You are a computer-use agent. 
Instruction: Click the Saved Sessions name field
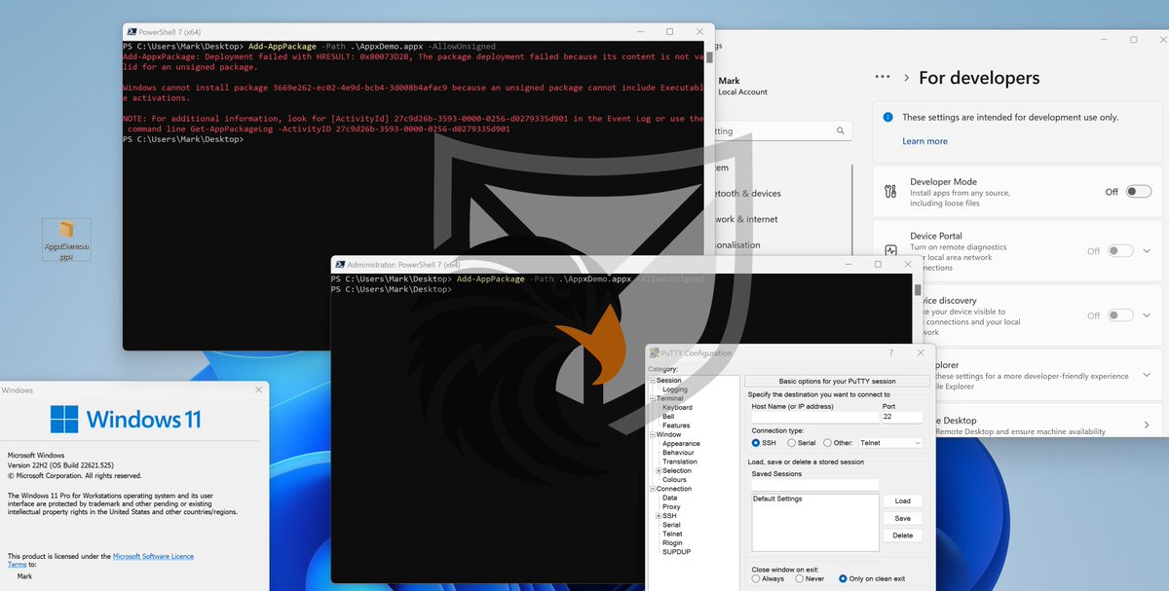click(x=814, y=484)
